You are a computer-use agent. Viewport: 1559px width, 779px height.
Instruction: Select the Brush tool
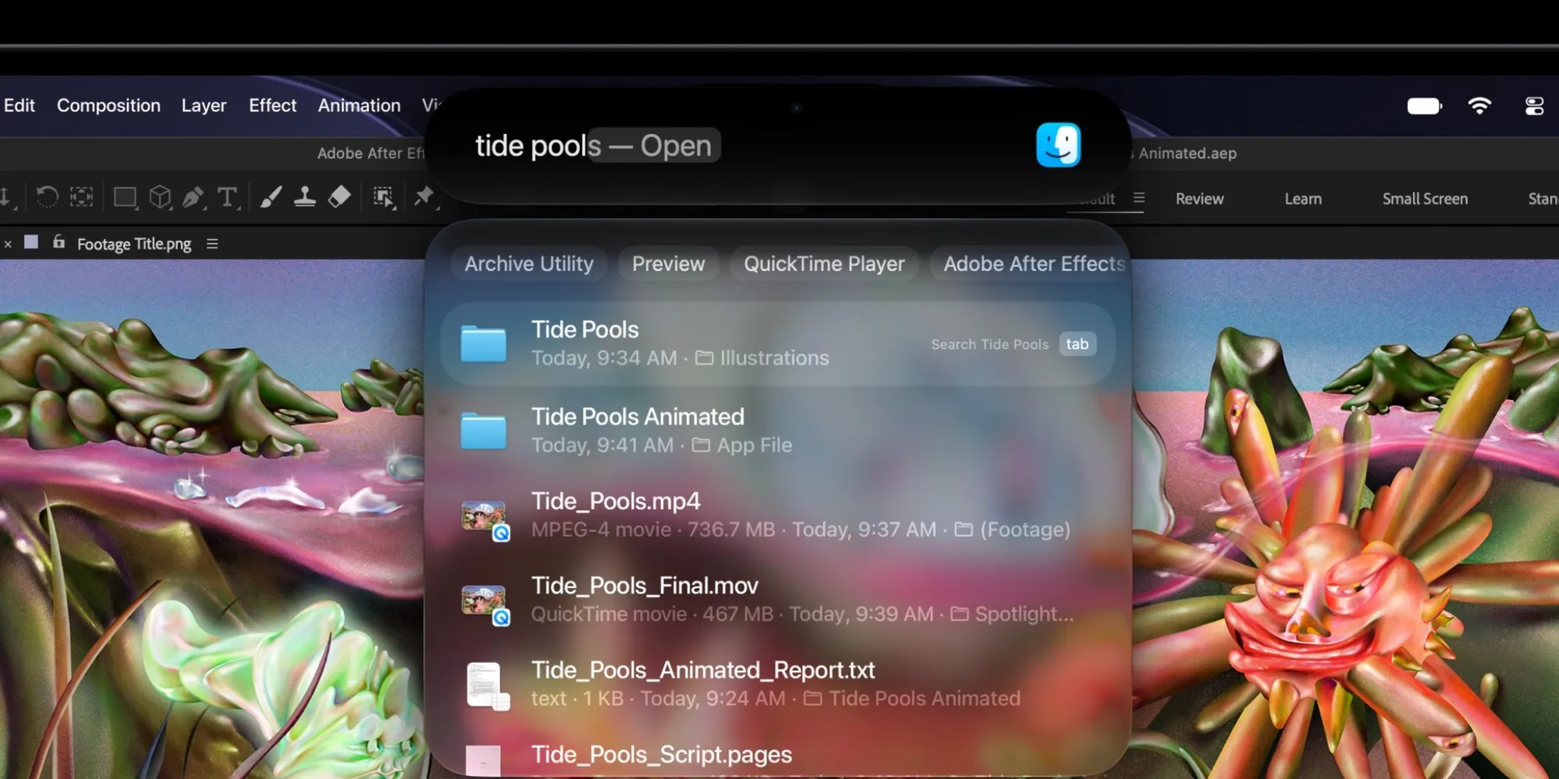(x=270, y=197)
